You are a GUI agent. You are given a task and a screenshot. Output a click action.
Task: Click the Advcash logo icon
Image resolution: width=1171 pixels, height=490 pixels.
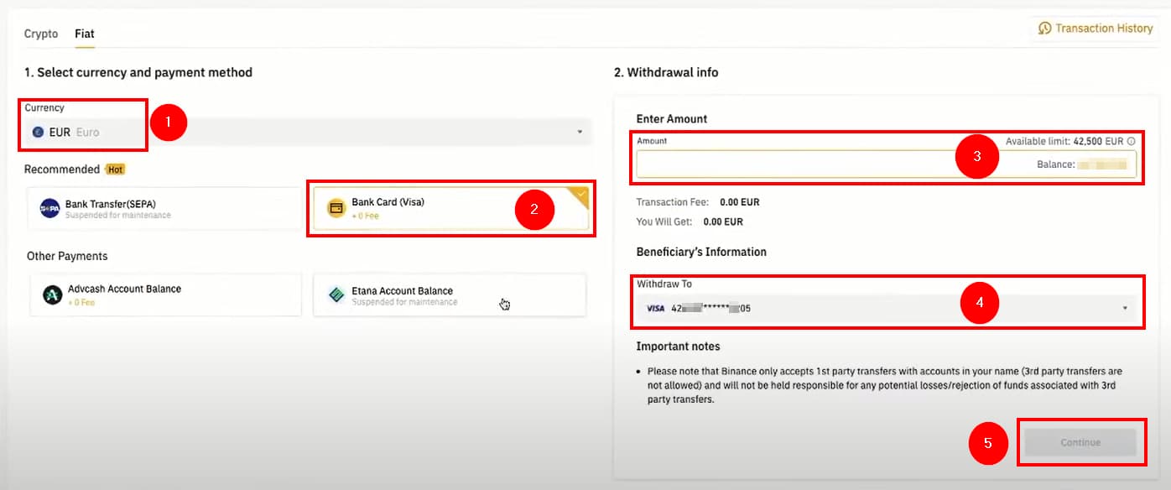(x=53, y=295)
